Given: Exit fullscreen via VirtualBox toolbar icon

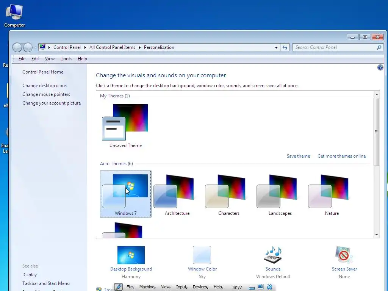Looking at the screenshot, I should 260,287.
